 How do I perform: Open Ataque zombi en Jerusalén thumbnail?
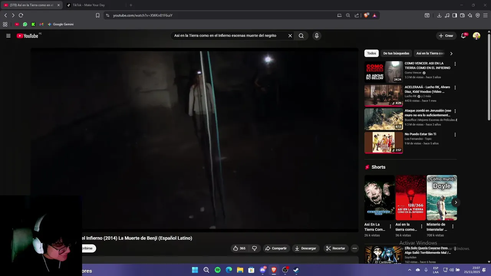(384, 119)
